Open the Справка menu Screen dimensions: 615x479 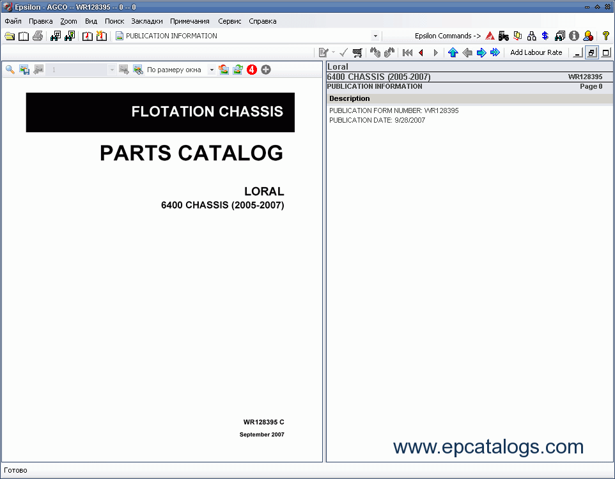tap(262, 21)
